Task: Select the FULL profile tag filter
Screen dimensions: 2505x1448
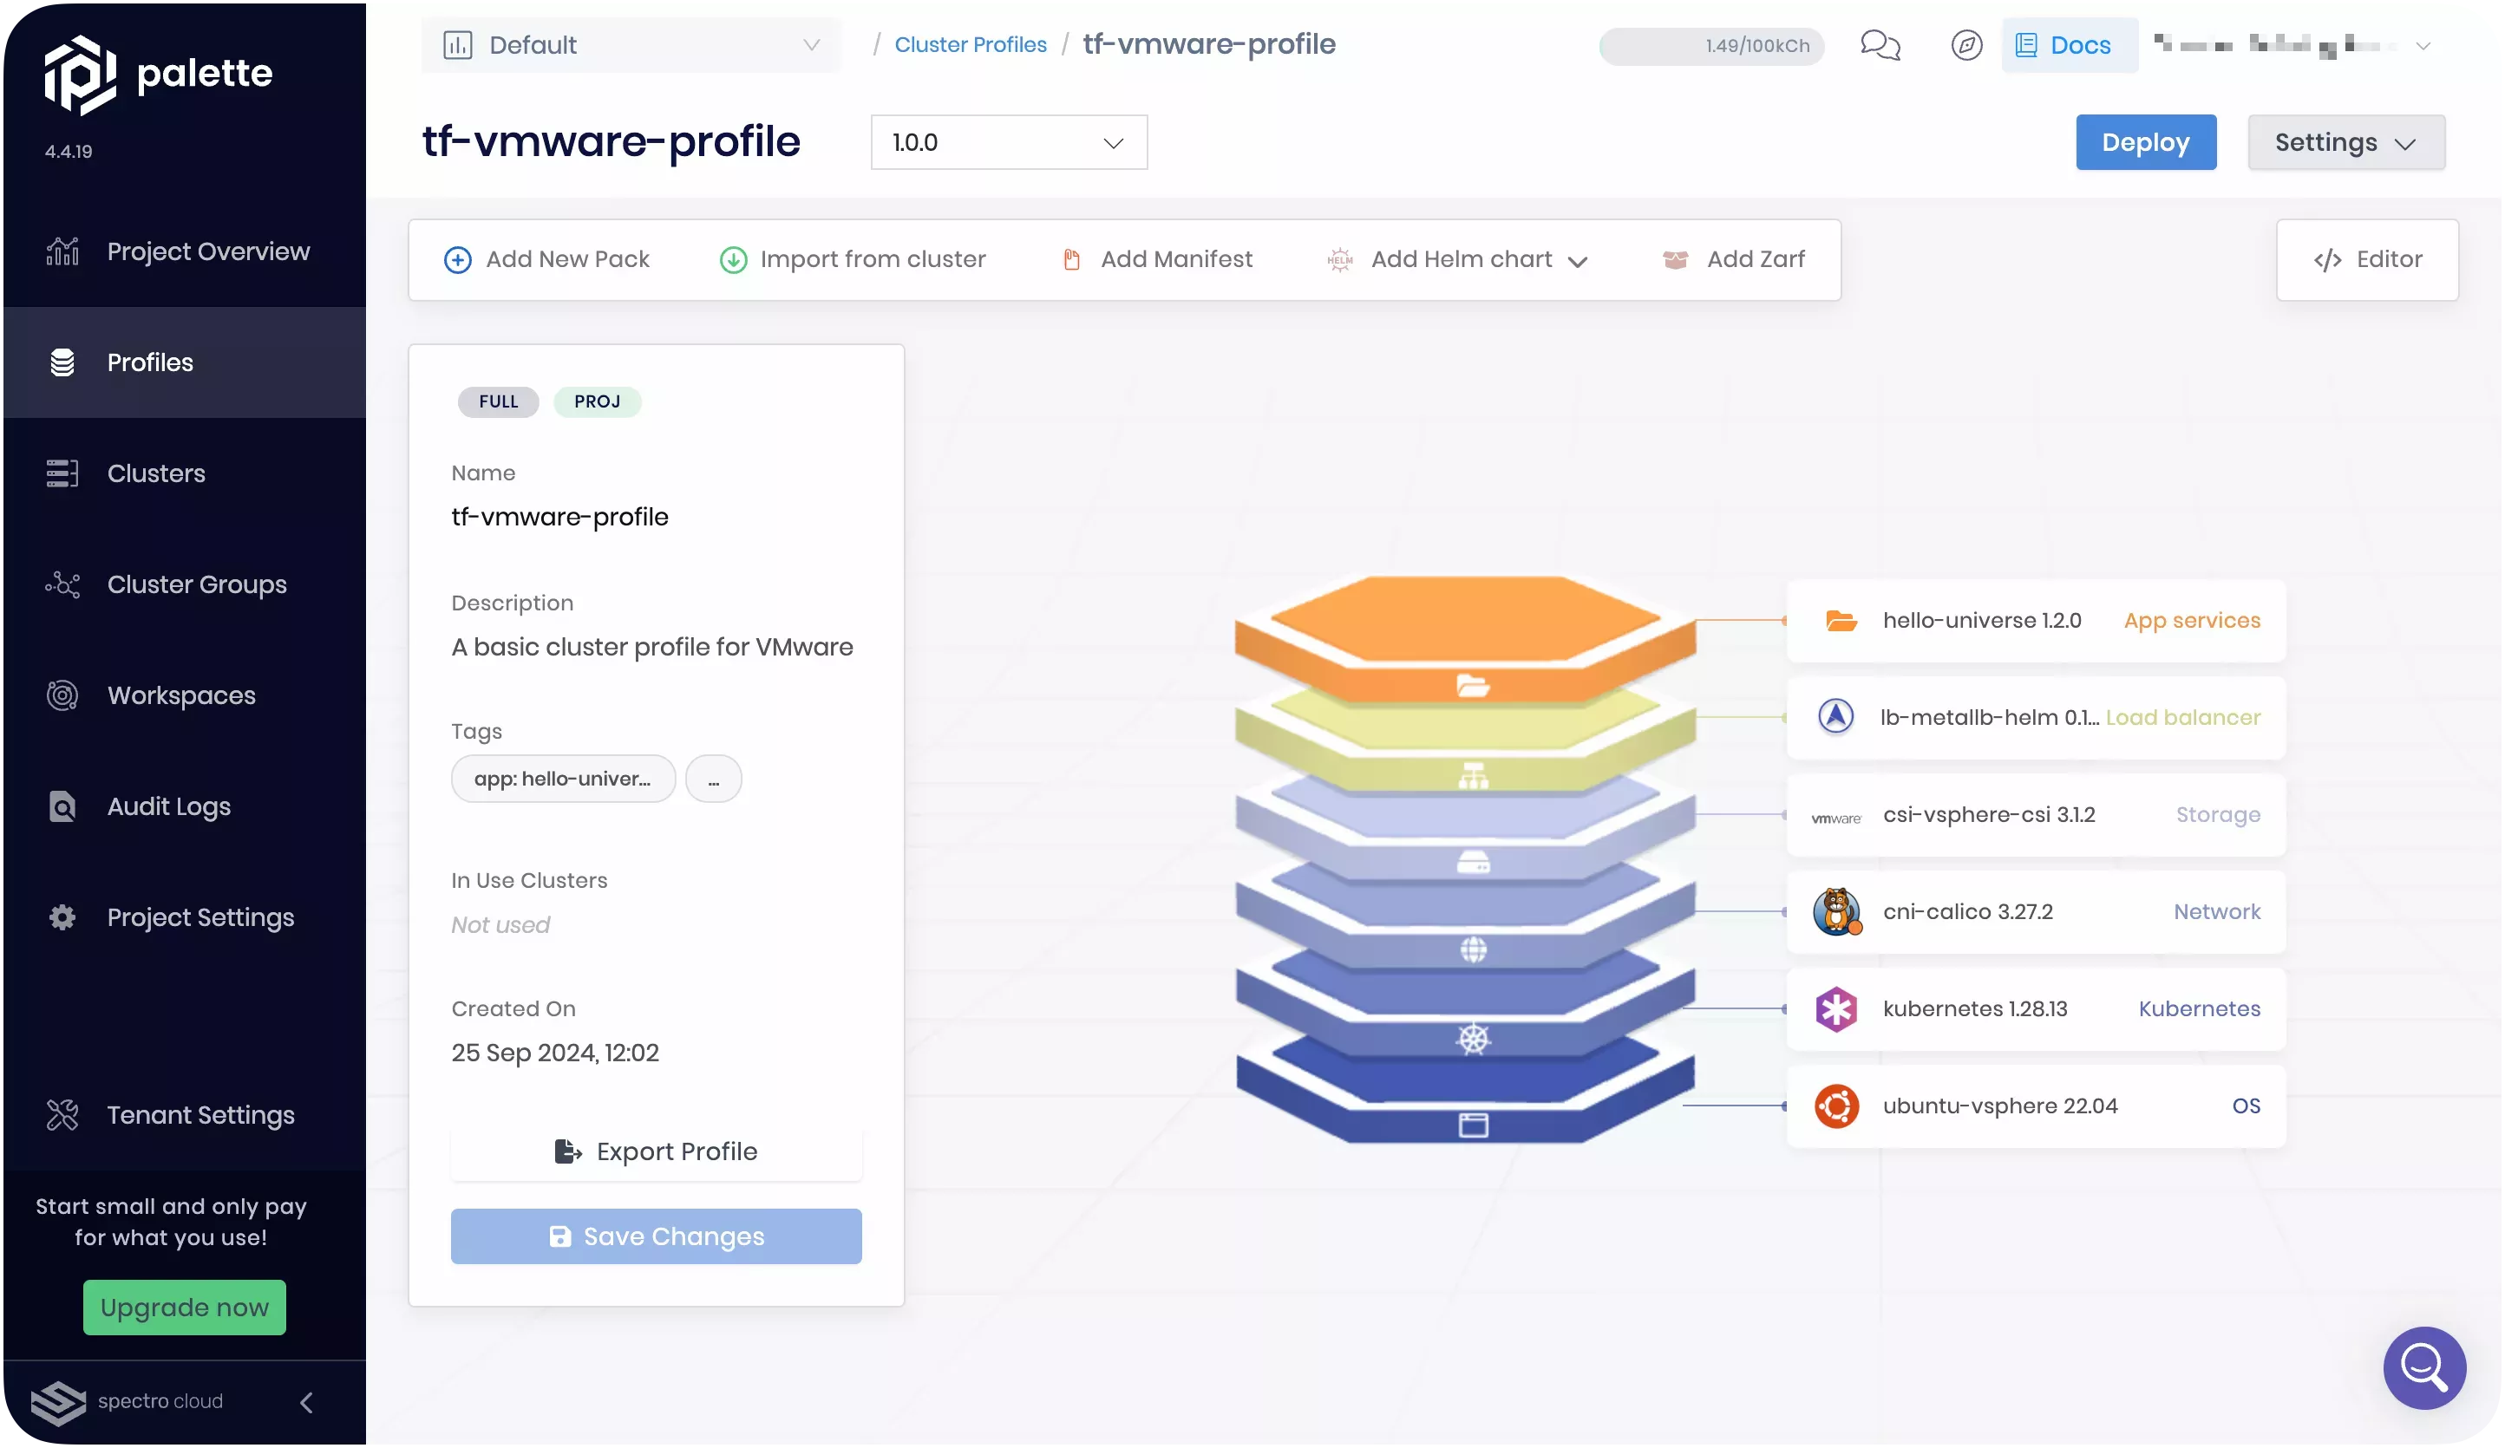Action: click(x=496, y=401)
